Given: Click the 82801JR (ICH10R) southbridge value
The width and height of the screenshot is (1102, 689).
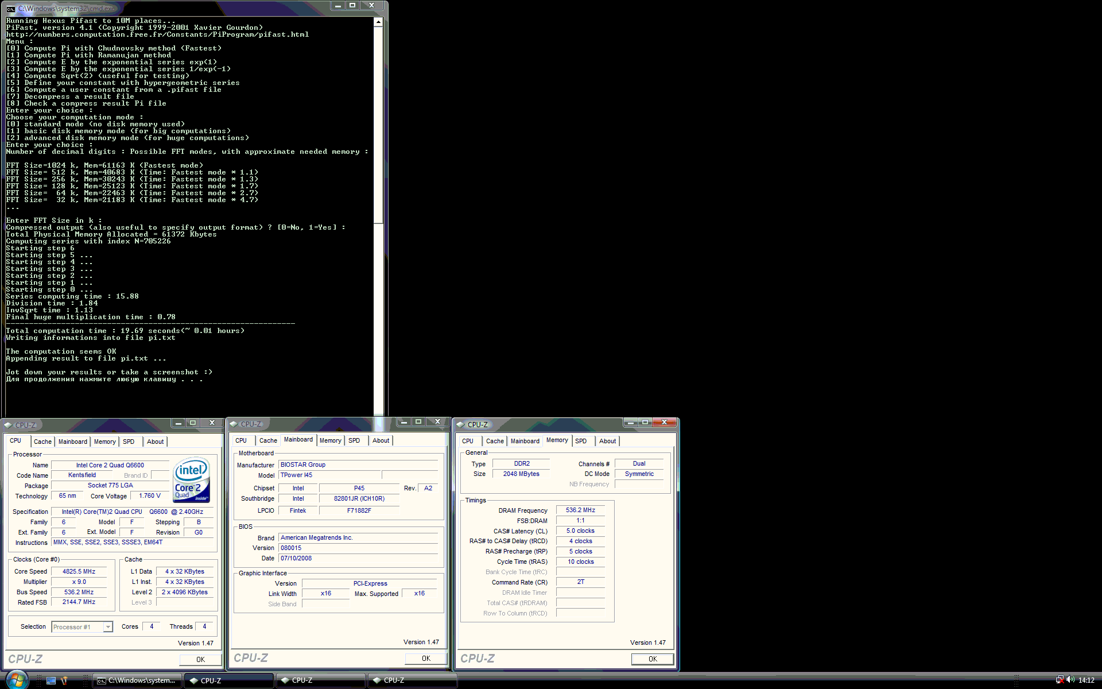Looking at the screenshot, I should 359,498.
